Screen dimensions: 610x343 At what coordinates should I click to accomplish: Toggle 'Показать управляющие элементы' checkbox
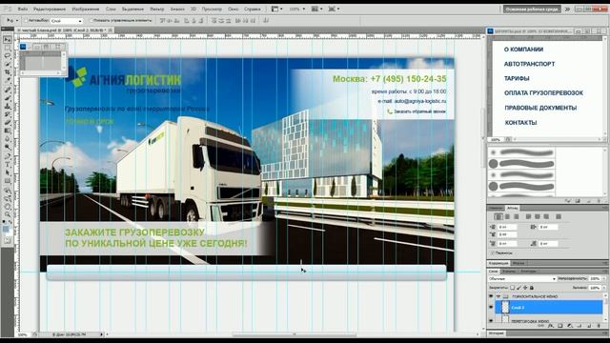pyautogui.click(x=91, y=20)
